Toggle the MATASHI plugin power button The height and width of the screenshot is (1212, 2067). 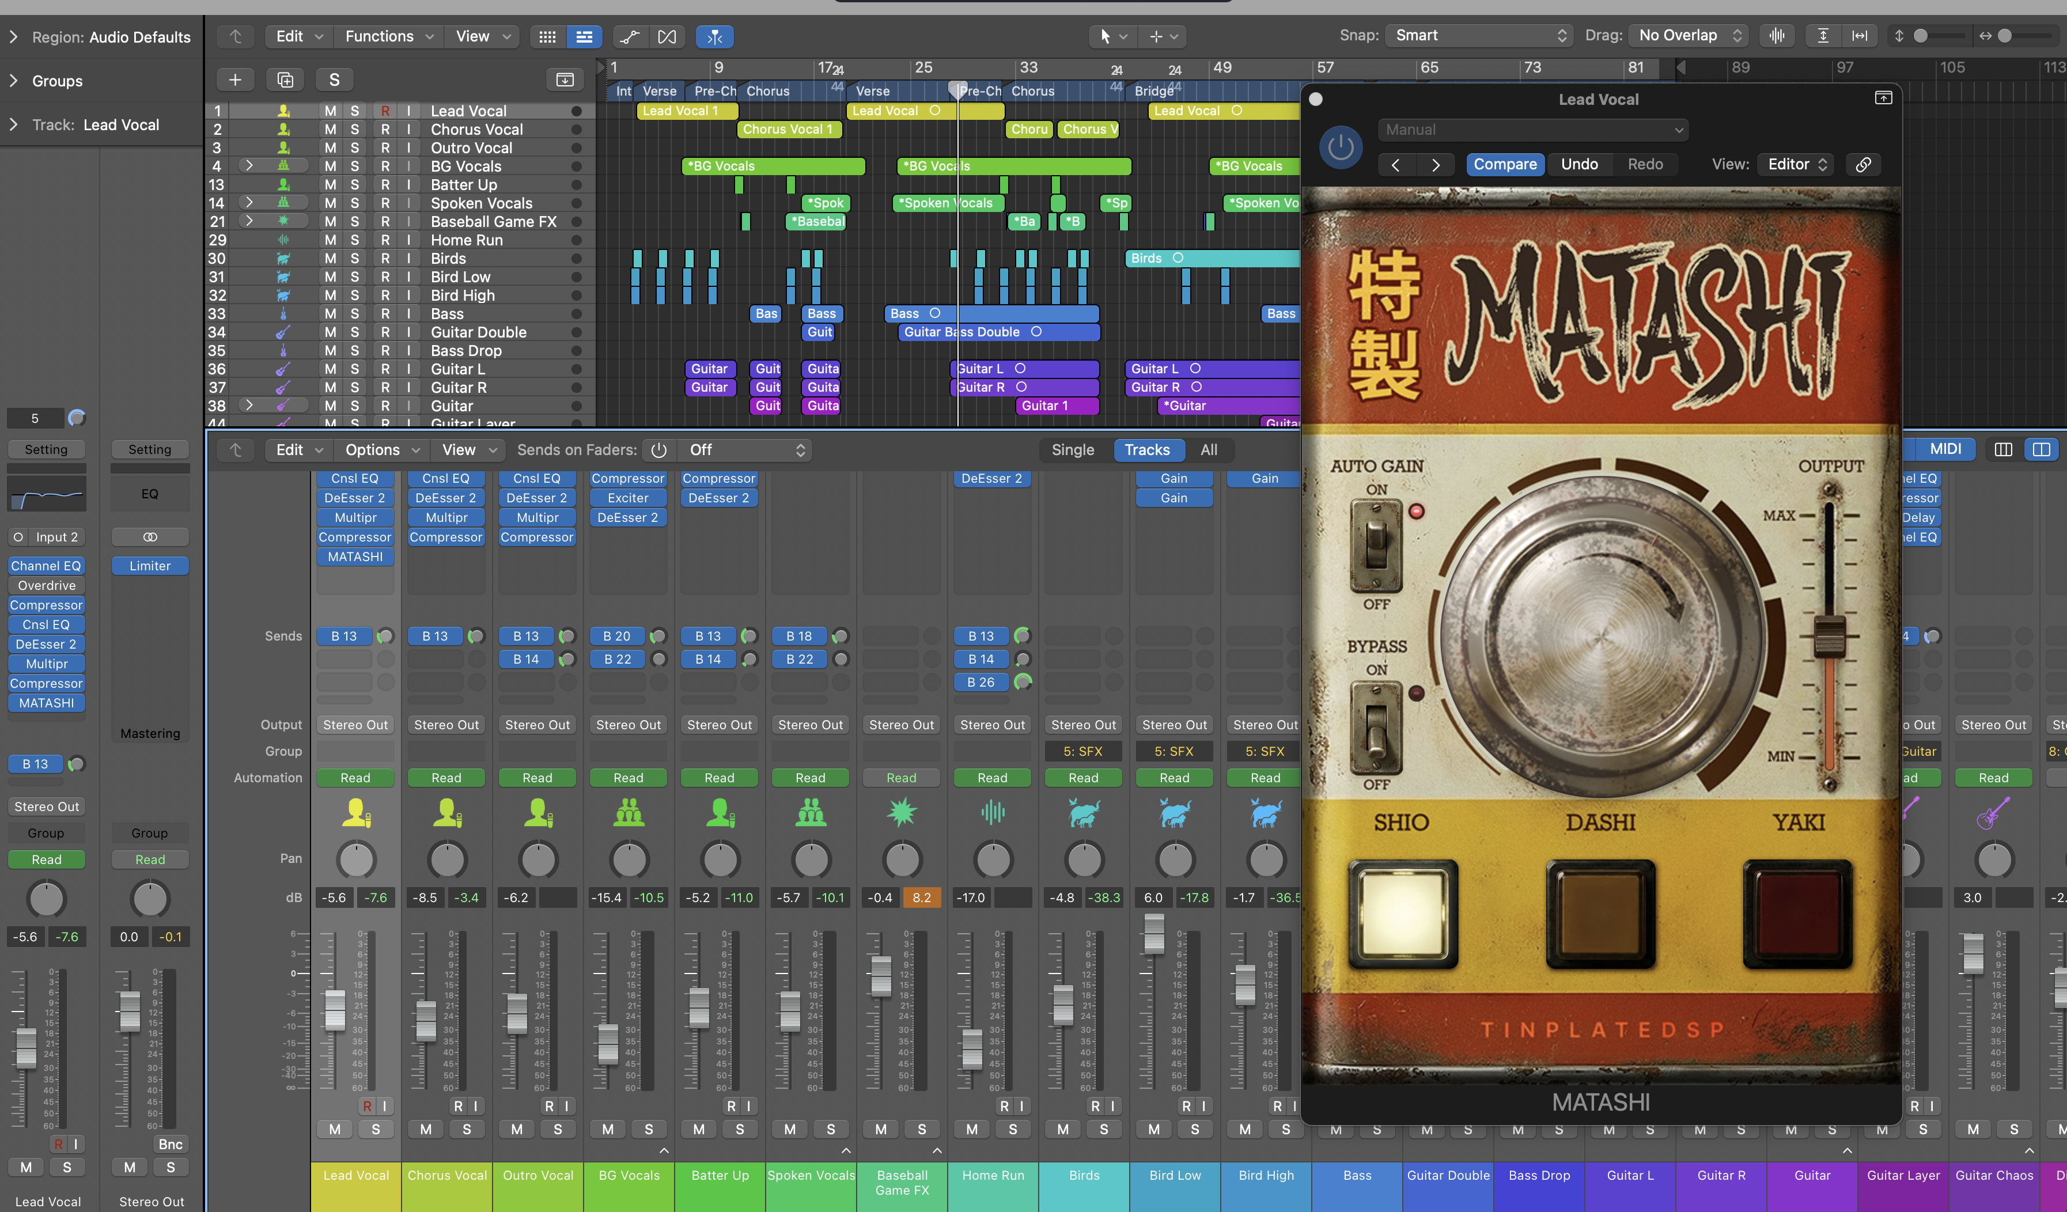1341,147
